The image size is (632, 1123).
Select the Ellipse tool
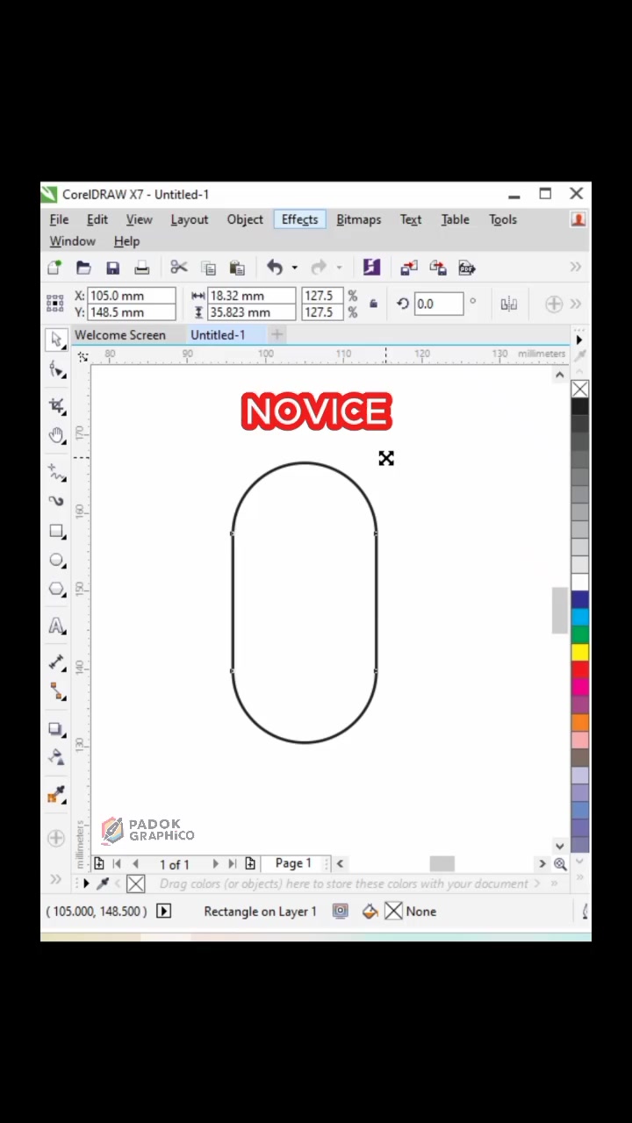point(57,561)
